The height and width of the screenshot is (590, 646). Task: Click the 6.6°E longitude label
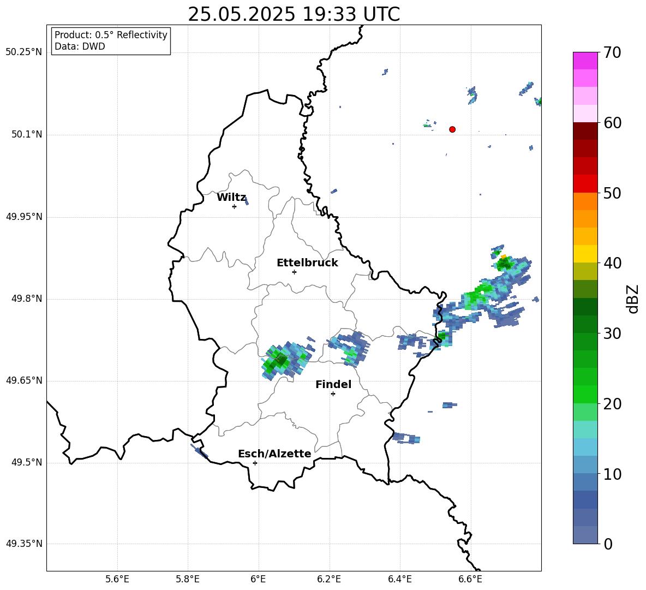(x=470, y=579)
